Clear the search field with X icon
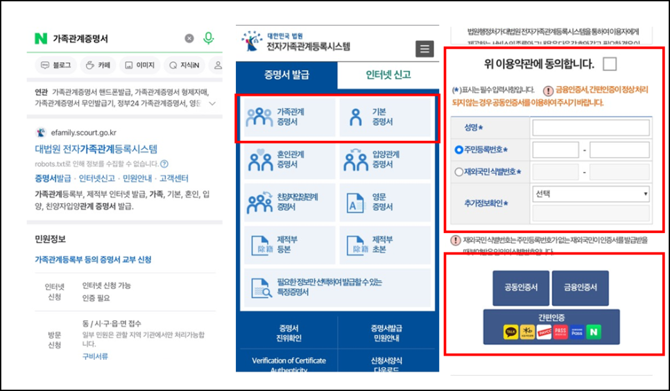Image resolution: width=670 pixels, height=391 pixels. pos(189,38)
